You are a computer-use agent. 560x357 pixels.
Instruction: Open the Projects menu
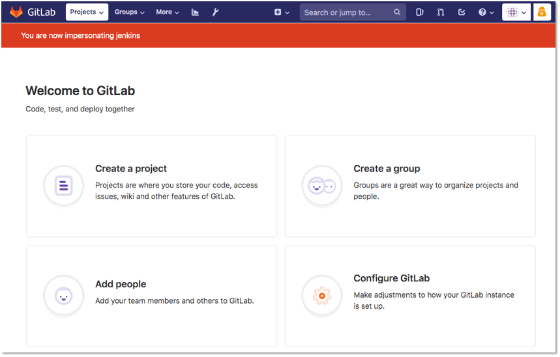click(87, 12)
